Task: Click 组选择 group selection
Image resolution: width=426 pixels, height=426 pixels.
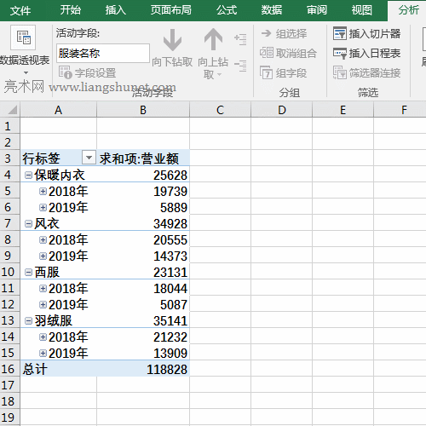Action: [x=284, y=34]
